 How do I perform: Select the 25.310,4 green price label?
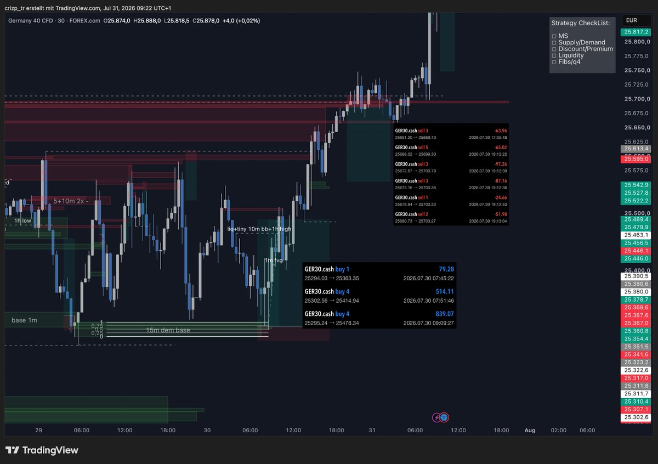tap(635, 402)
